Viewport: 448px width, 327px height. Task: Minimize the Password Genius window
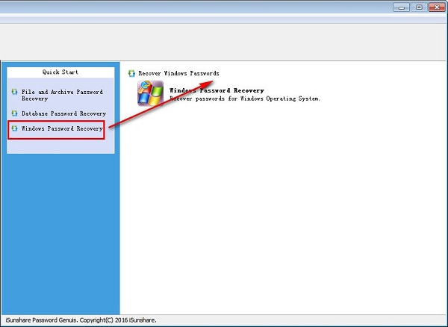(401, 7)
